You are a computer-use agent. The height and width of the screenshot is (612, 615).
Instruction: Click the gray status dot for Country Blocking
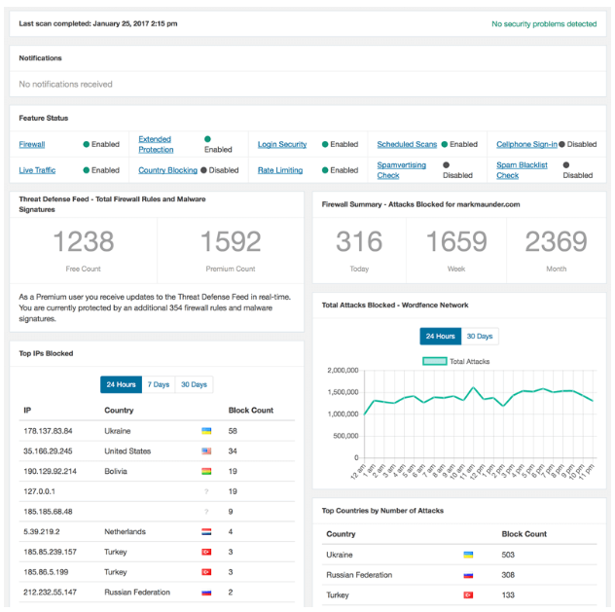click(203, 170)
